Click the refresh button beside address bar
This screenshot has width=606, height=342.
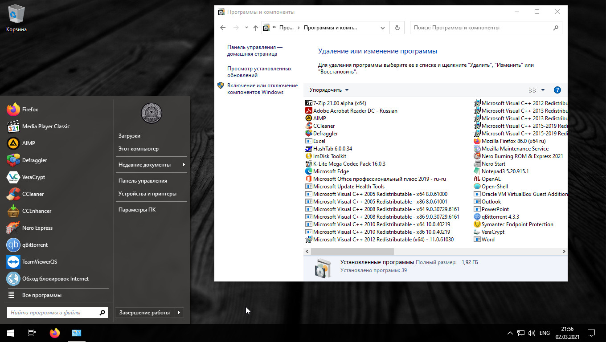(x=397, y=28)
